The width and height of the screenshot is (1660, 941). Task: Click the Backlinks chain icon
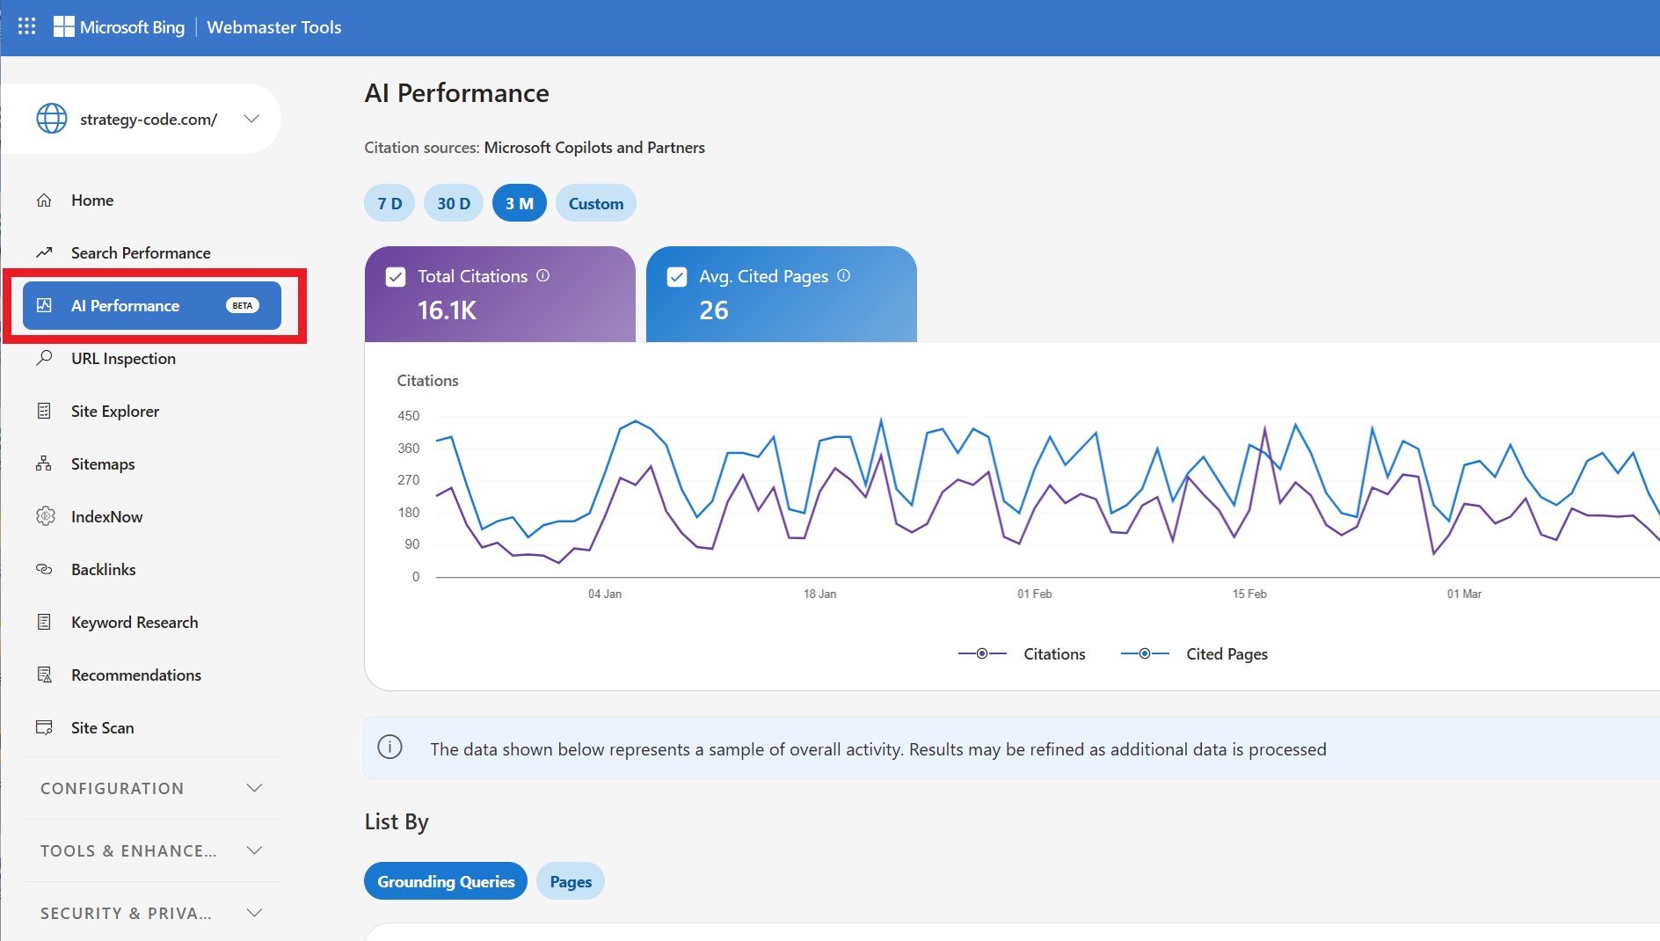coord(44,569)
